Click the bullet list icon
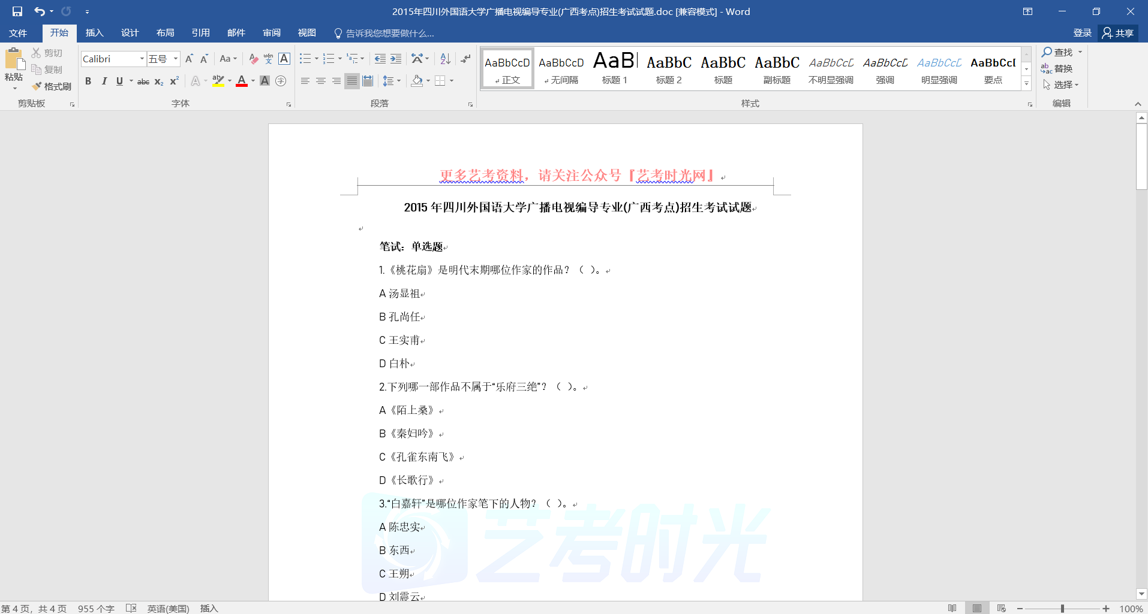 (305, 59)
